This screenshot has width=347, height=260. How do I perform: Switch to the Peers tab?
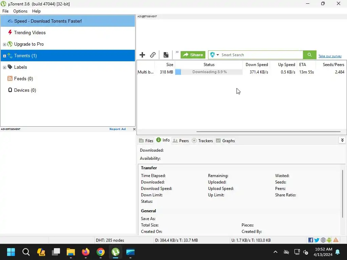pyautogui.click(x=181, y=140)
